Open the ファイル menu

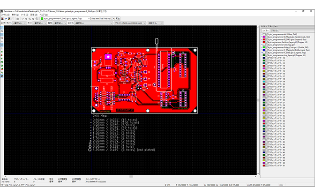coord(5,15)
